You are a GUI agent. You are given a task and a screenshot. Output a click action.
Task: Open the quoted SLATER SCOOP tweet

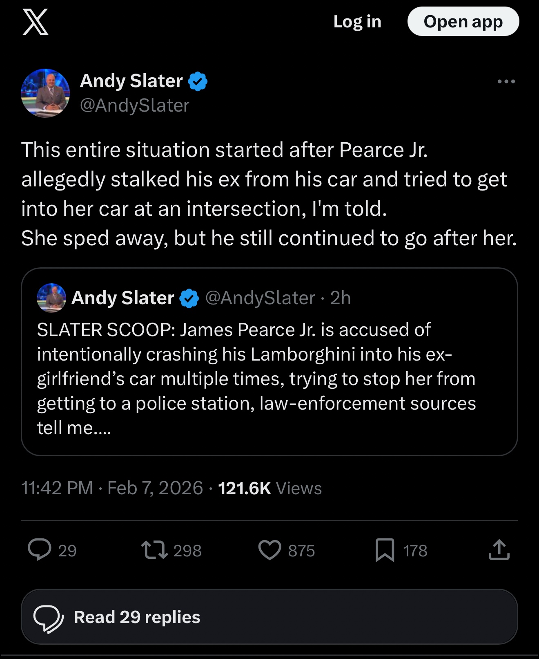[x=269, y=378]
